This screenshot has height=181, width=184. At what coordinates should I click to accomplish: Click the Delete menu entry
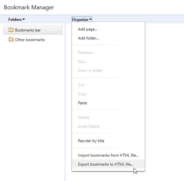tap(108, 117)
